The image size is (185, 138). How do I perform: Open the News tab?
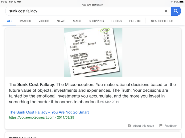(61, 21)
